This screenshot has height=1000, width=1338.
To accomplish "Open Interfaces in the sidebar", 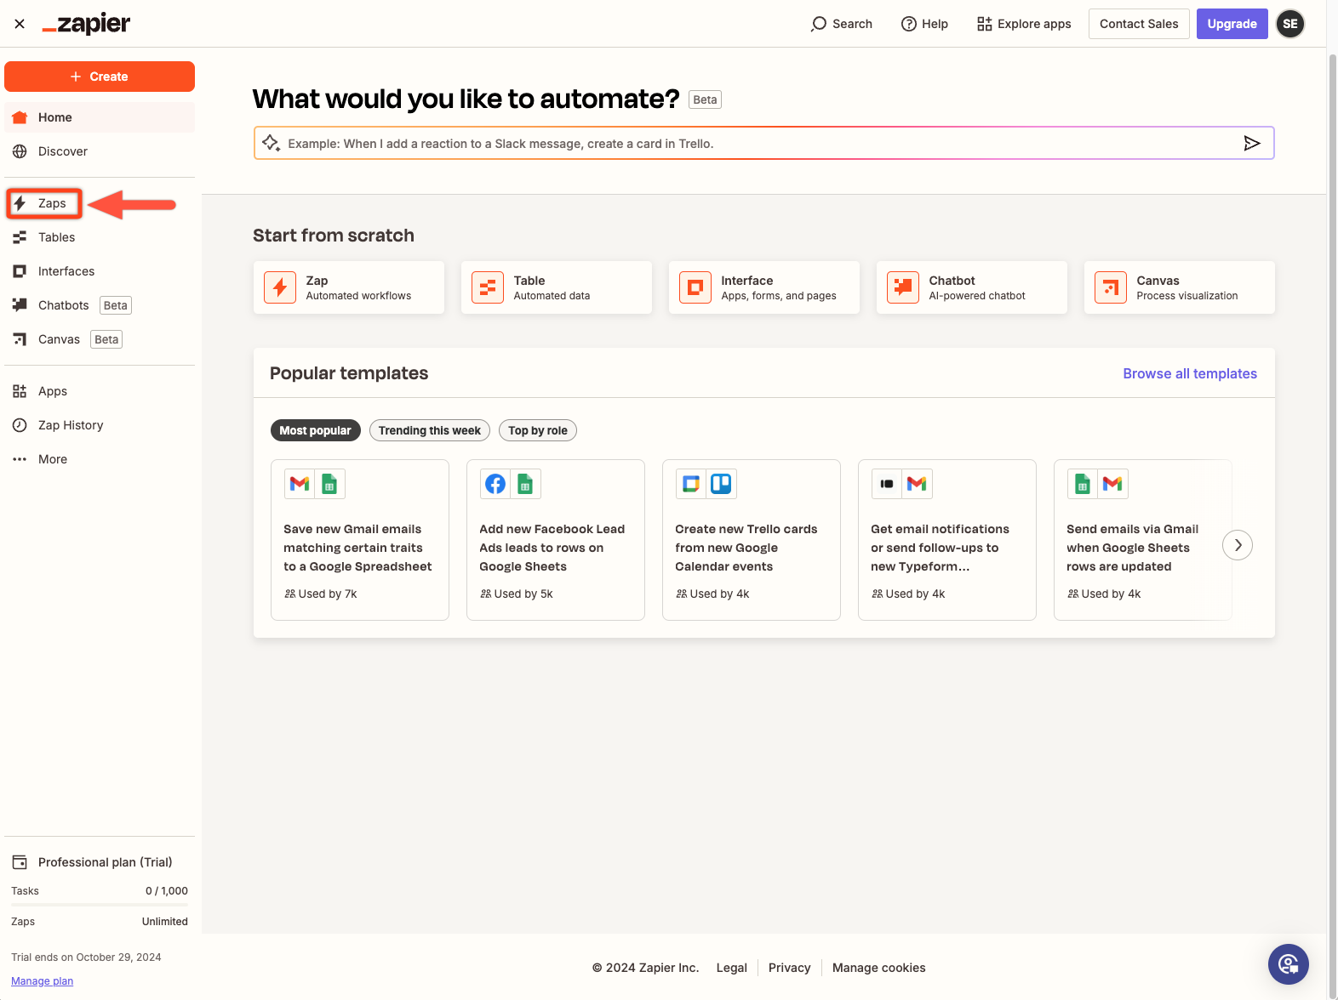I will [x=100, y=271].
